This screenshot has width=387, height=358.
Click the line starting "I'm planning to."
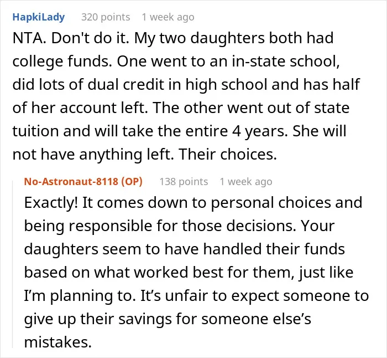click(x=196, y=295)
